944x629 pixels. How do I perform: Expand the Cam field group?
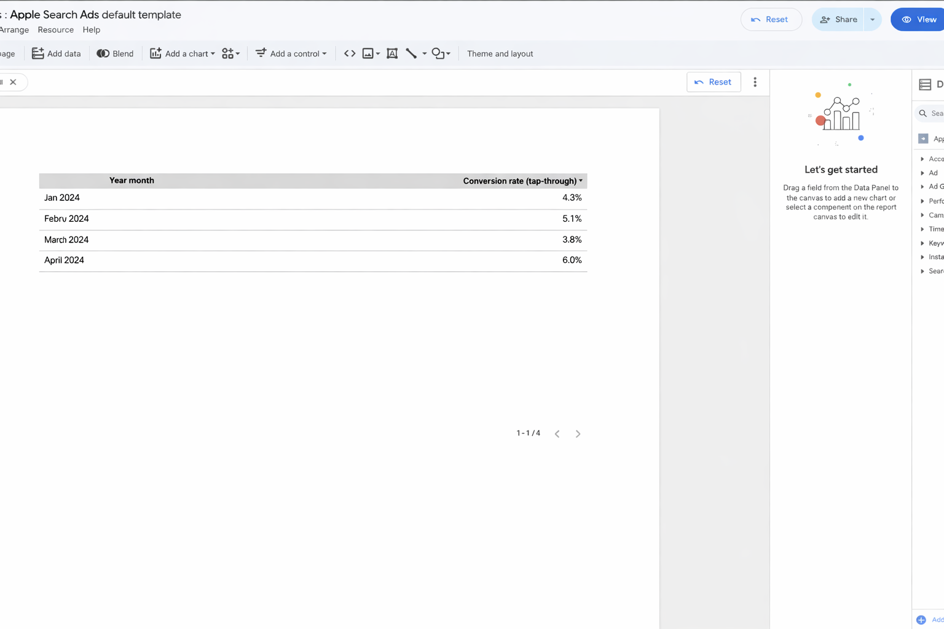click(922, 216)
